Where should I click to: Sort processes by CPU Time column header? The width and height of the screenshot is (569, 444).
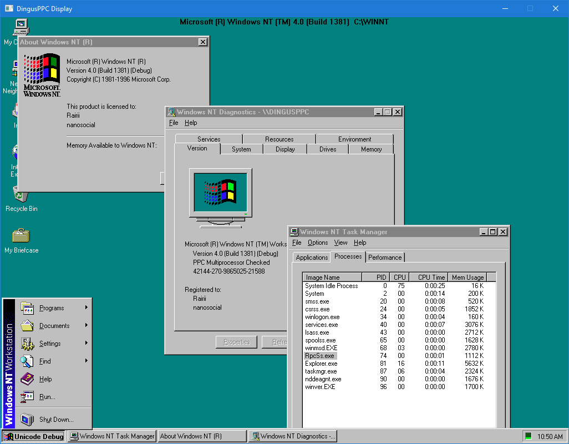click(x=429, y=277)
